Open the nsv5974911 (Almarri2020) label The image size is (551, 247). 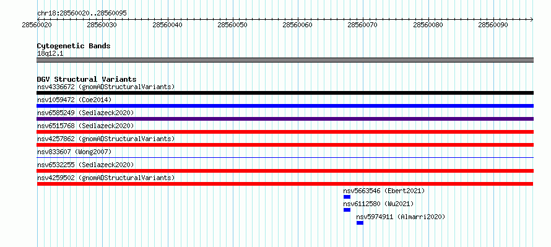tap(401, 217)
